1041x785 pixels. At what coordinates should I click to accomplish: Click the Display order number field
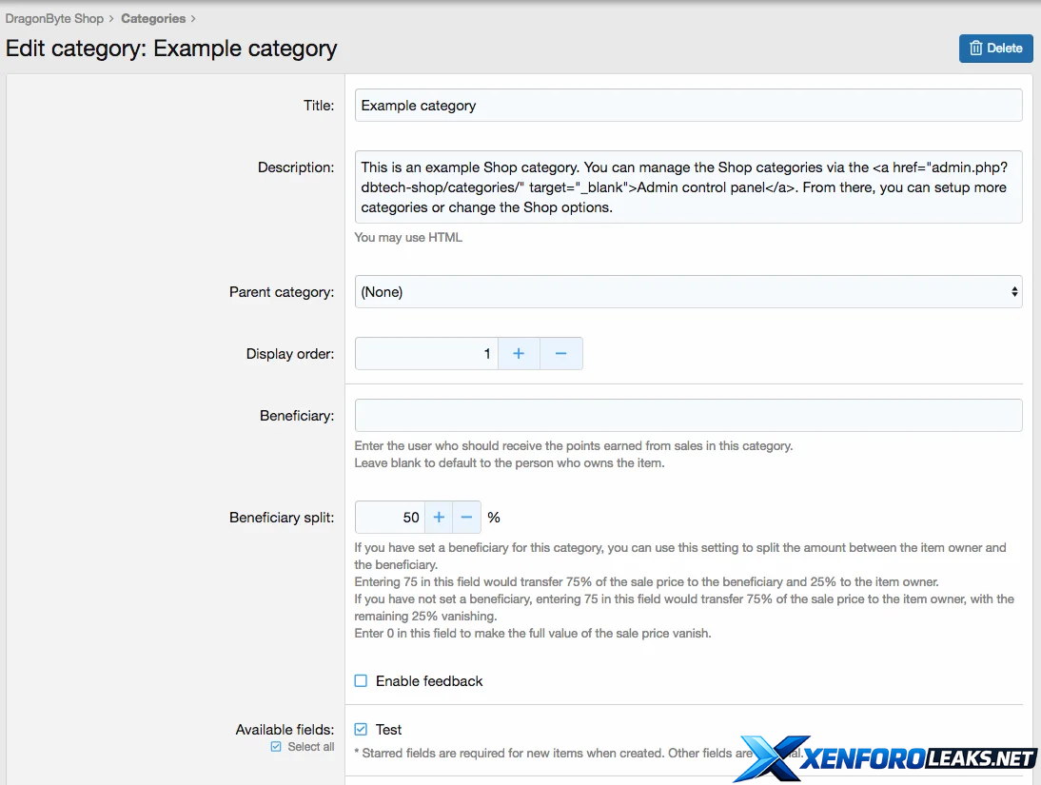click(x=426, y=354)
